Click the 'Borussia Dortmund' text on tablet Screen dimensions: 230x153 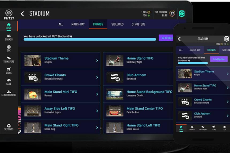pos(53,79)
